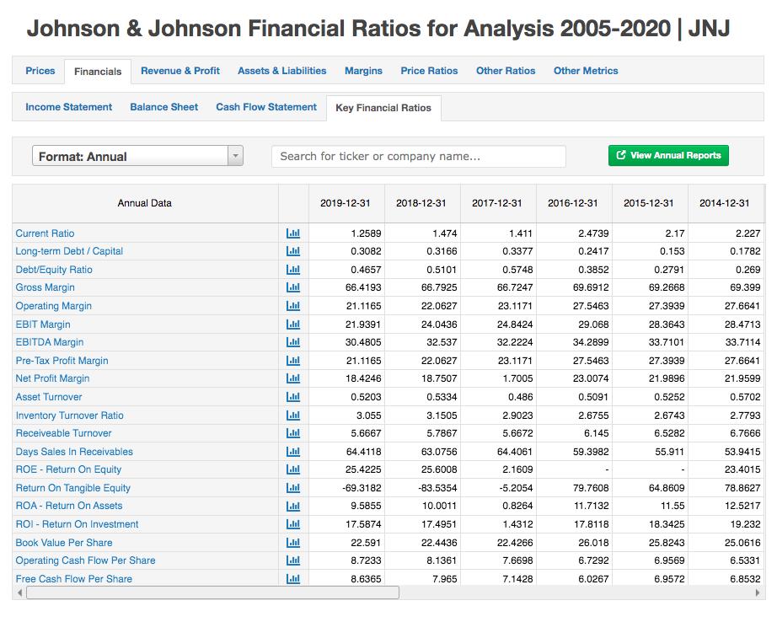The width and height of the screenshot is (777, 622).
Task: Open chart icon for Return On Tangible Equity
Action: click(x=293, y=488)
